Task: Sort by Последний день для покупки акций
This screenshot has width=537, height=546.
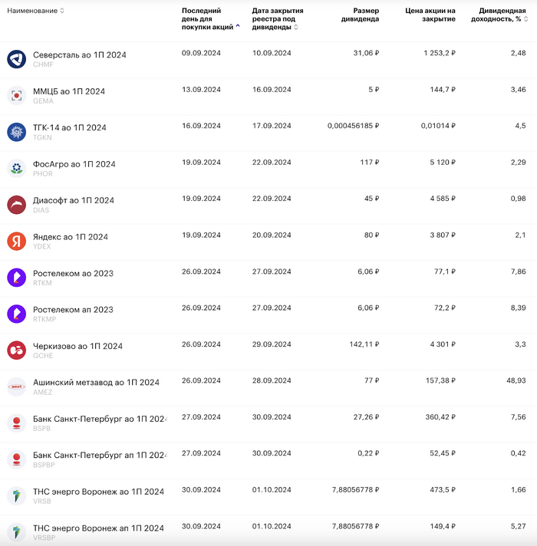Action: tap(238, 26)
